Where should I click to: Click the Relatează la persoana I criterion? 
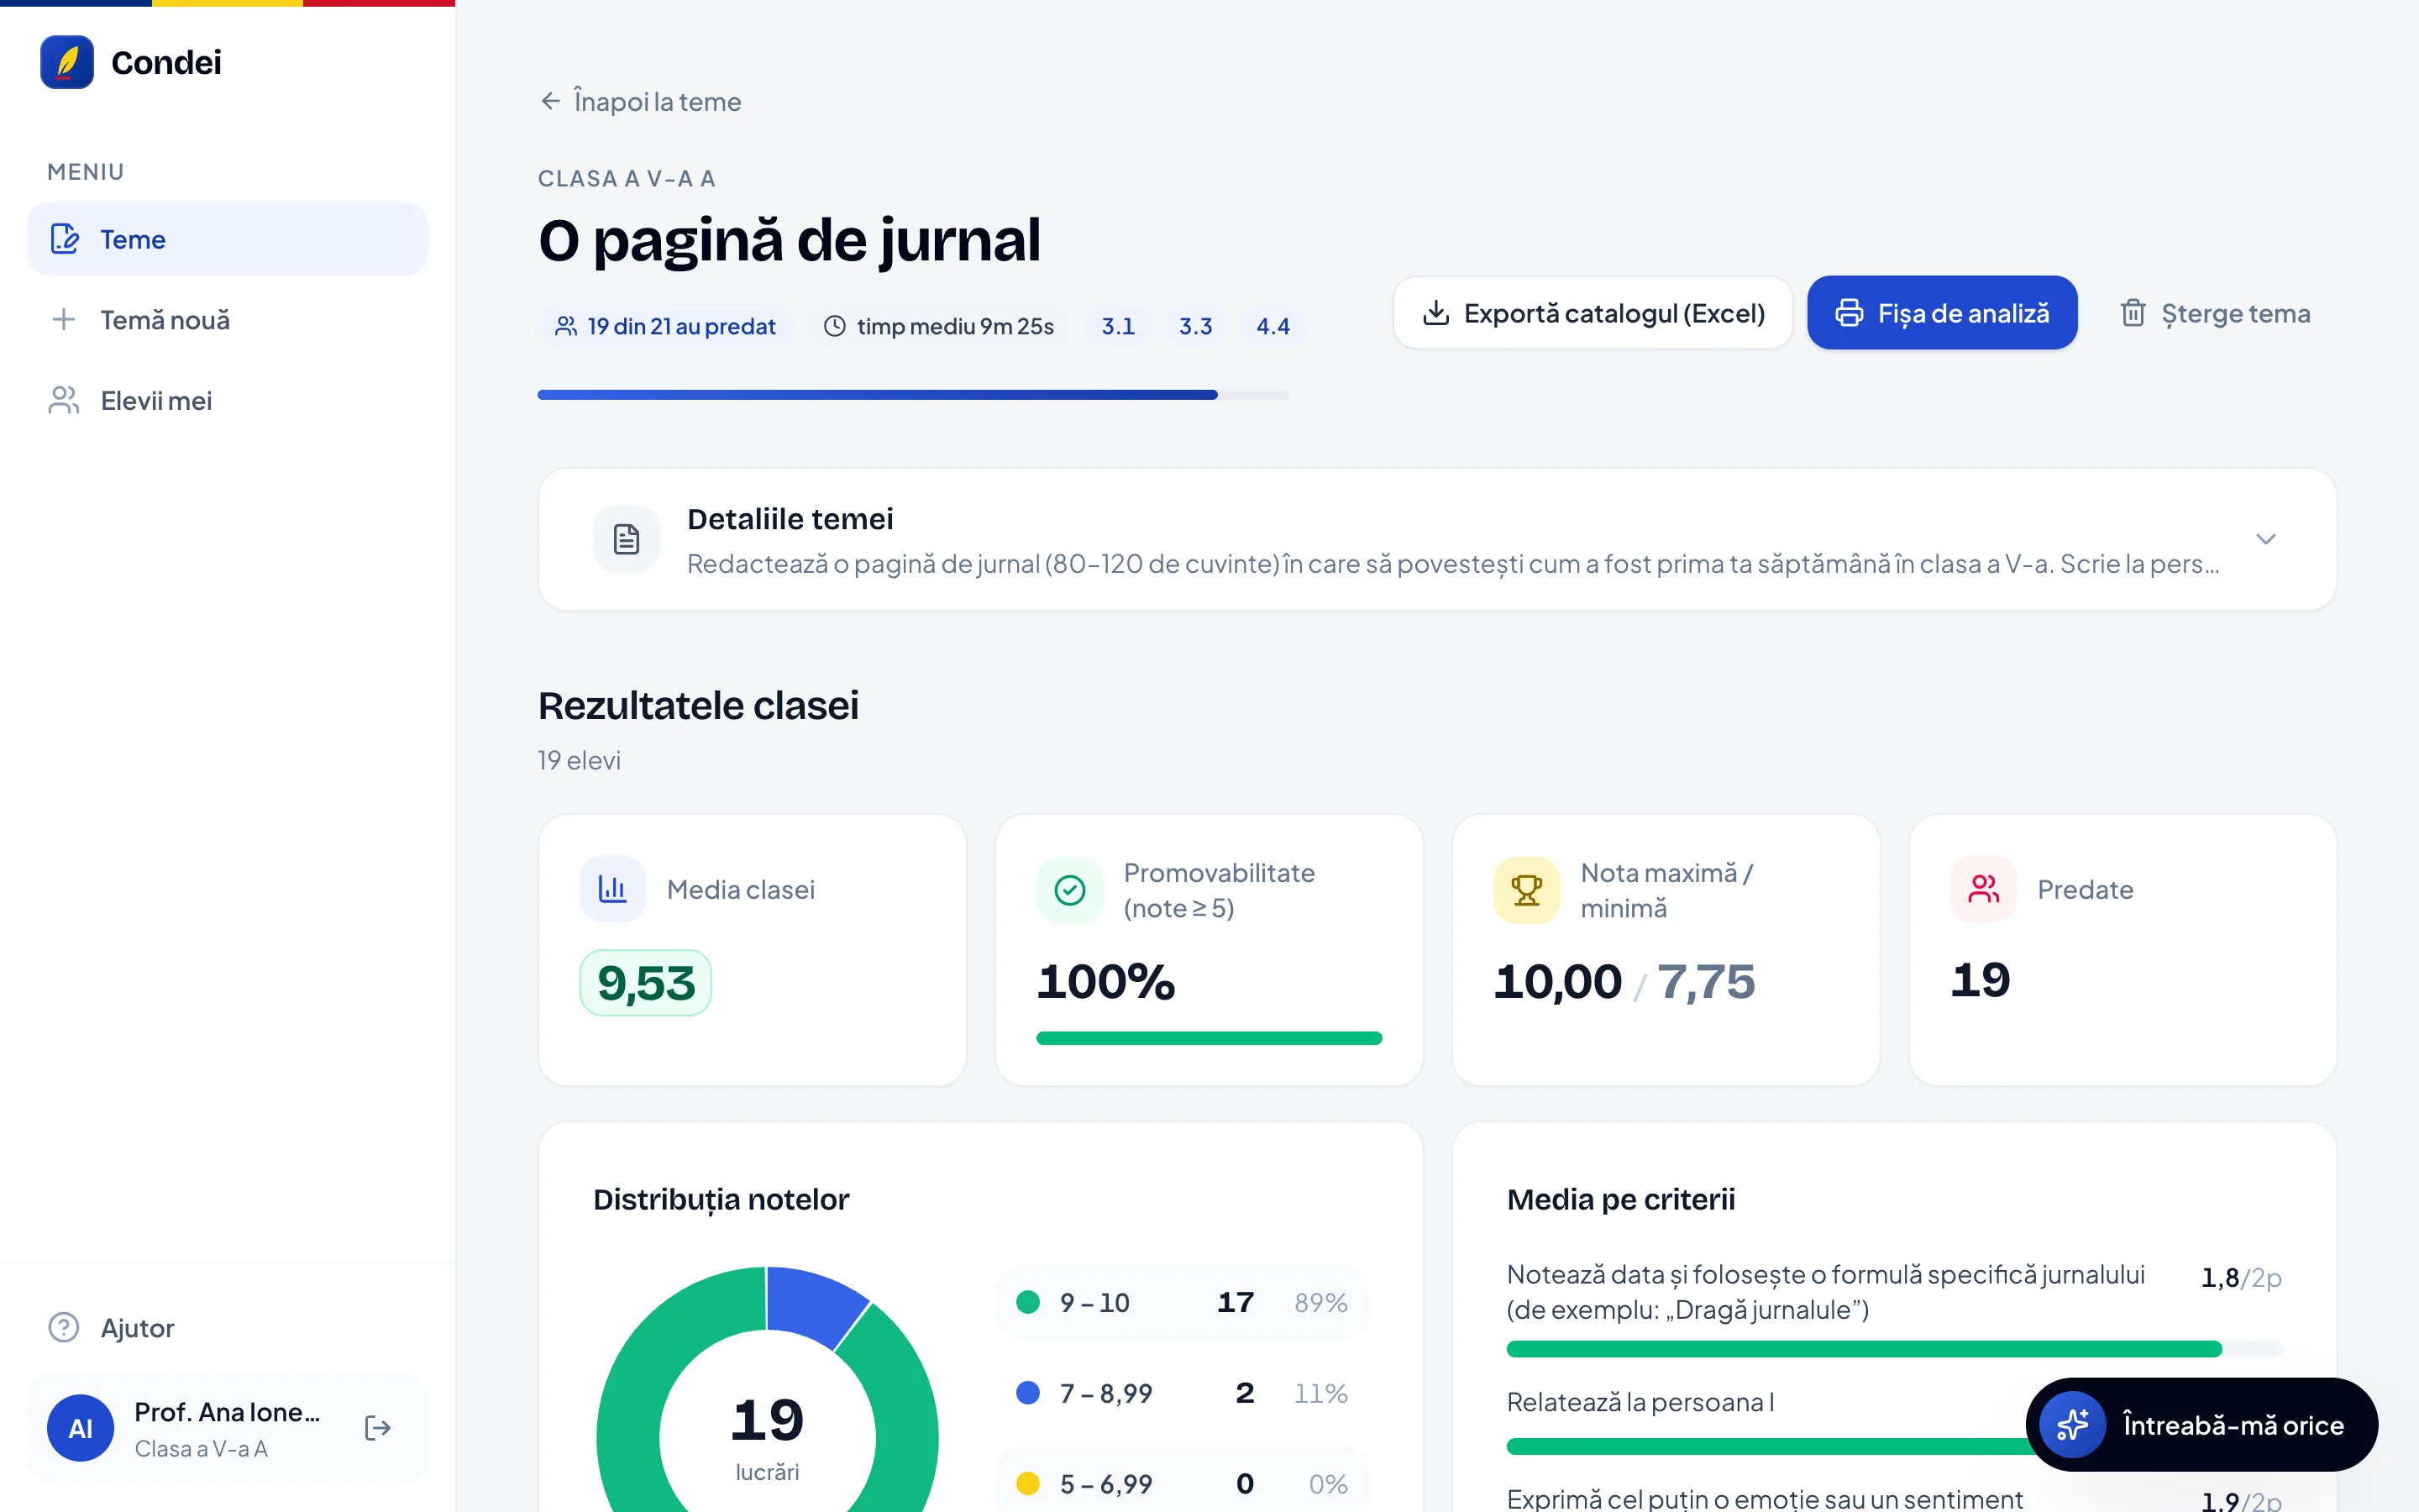pyautogui.click(x=1640, y=1402)
